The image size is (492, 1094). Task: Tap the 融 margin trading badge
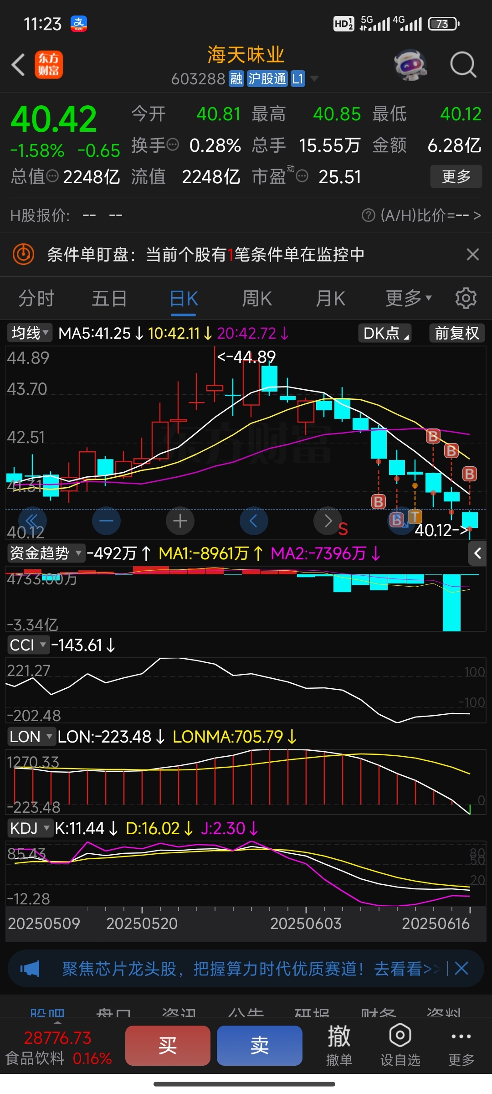pos(236,79)
